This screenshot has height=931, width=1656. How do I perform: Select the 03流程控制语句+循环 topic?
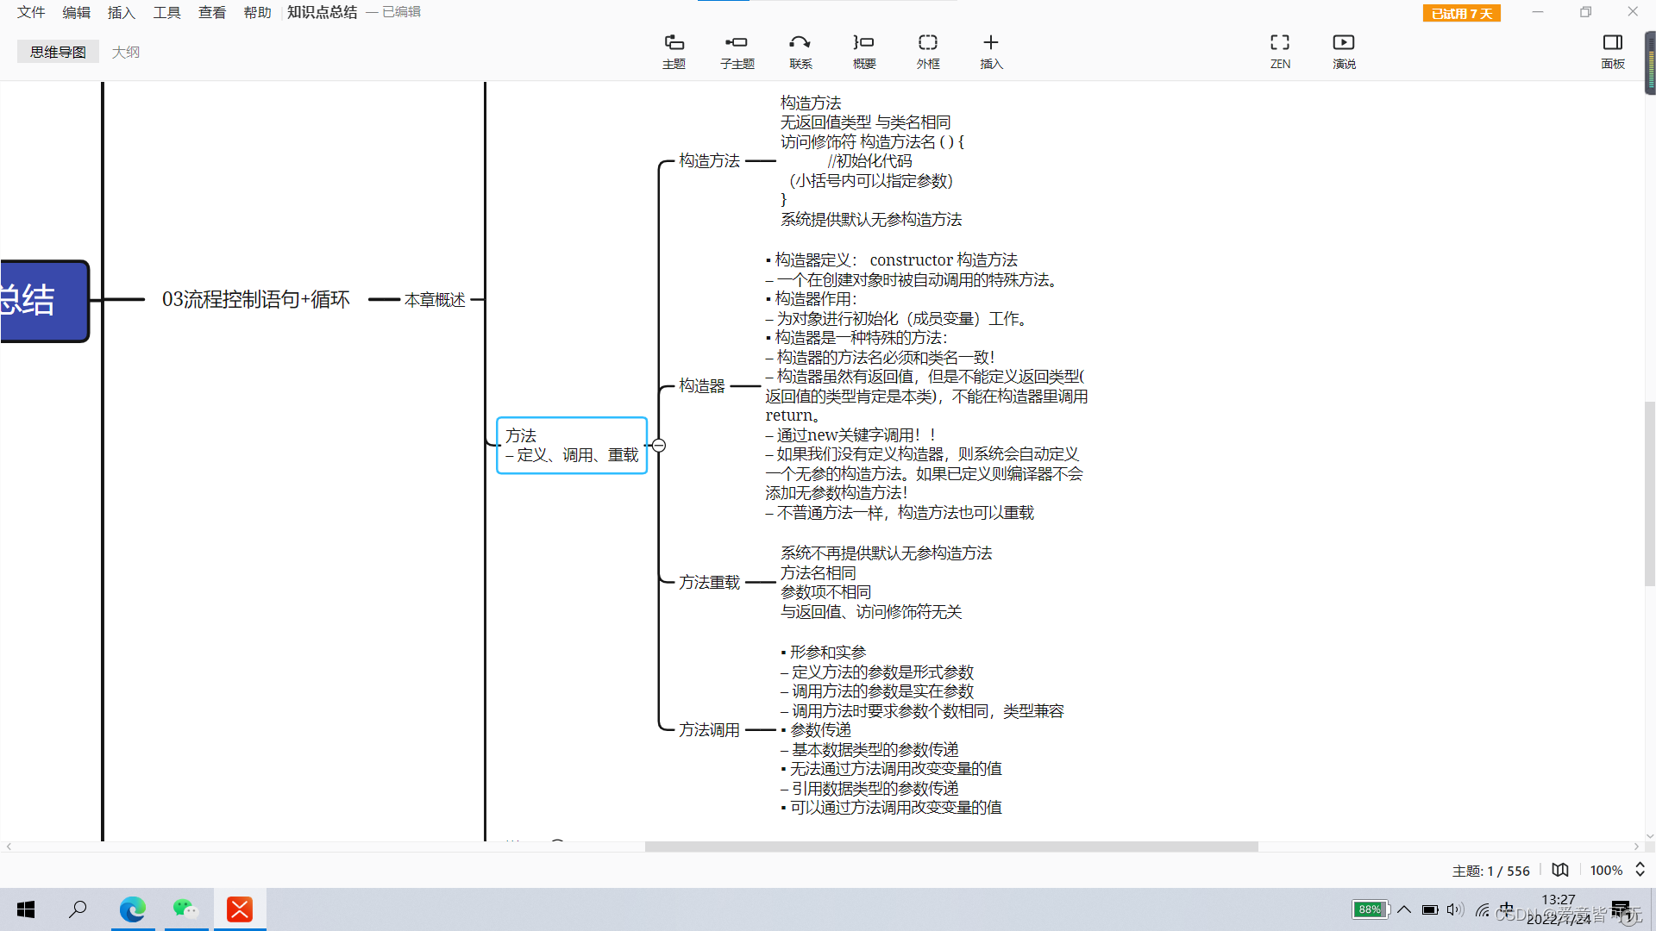[x=256, y=299]
